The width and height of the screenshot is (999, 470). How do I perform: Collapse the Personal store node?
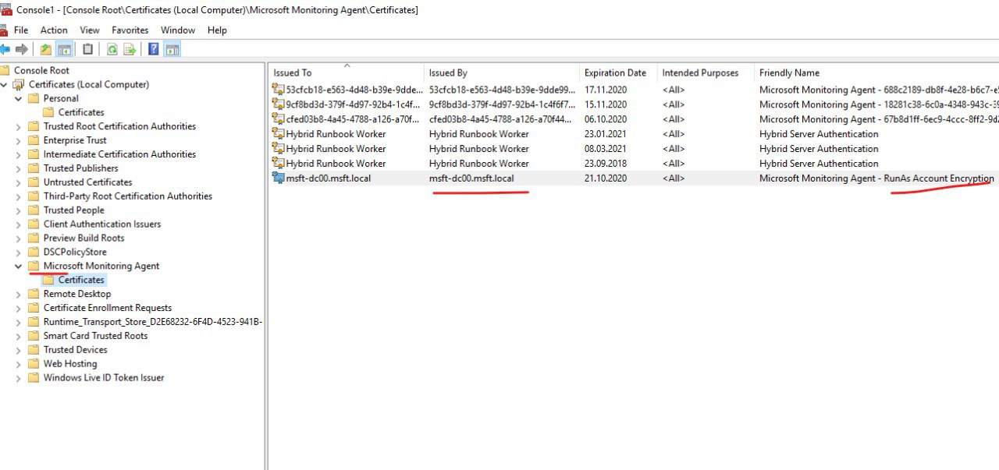[19, 98]
